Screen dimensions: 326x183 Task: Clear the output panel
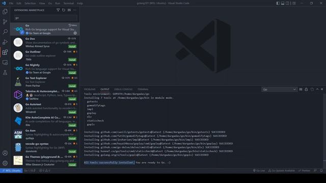click(x=301, y=89)
